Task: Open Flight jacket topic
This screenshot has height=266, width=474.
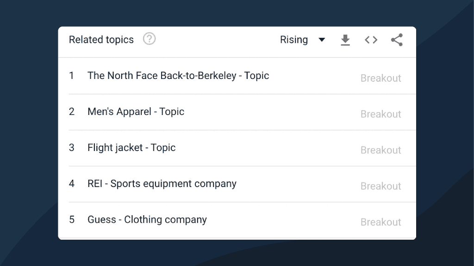Action: (x=131, y=147)
